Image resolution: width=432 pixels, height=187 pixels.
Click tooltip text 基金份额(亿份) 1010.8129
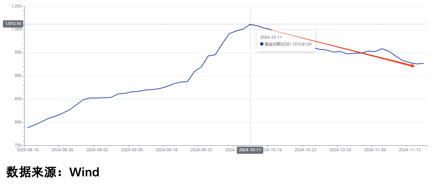(x=288, y=44)
